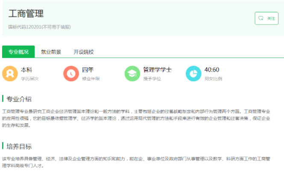Click the blue pie chart icon

coord(193,74)
